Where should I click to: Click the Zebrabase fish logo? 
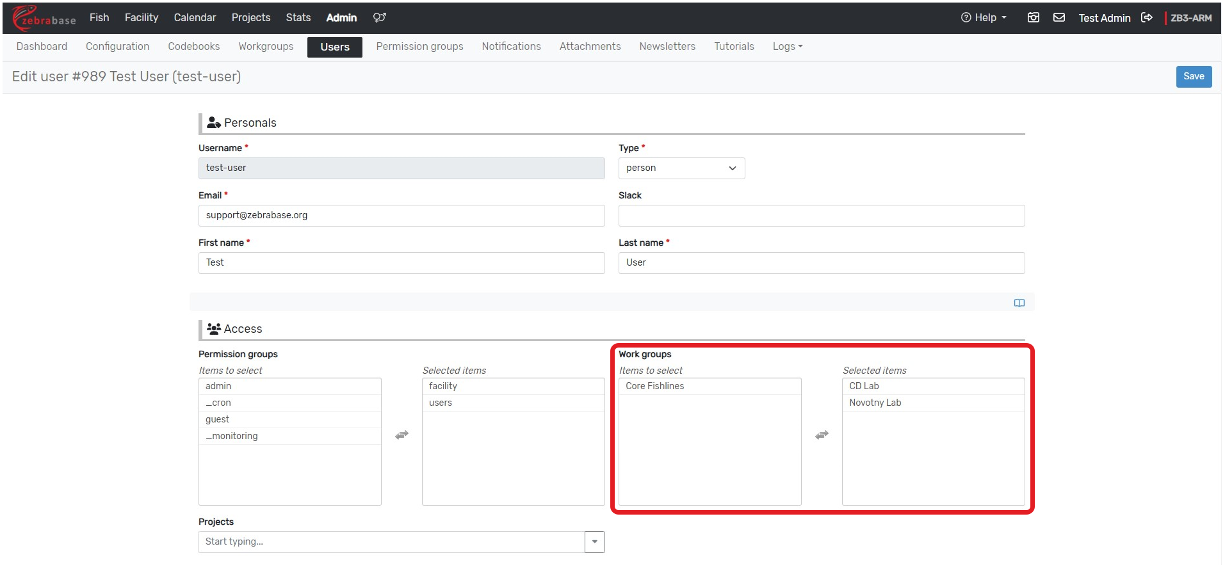tap(44, 18)
